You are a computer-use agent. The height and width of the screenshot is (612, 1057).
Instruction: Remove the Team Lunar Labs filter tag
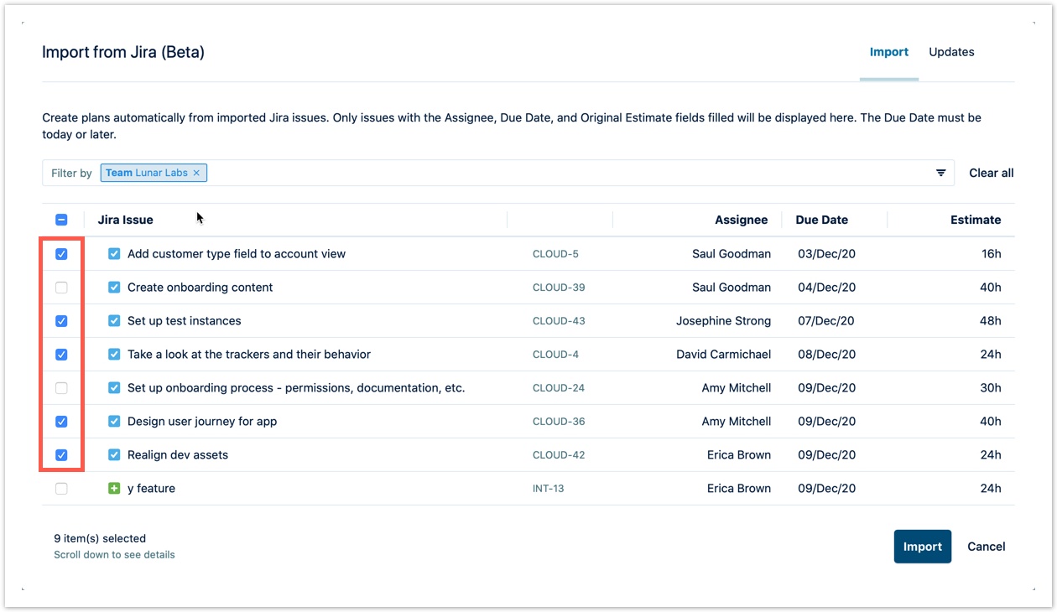pyautogui.click(x=196, y=173)
